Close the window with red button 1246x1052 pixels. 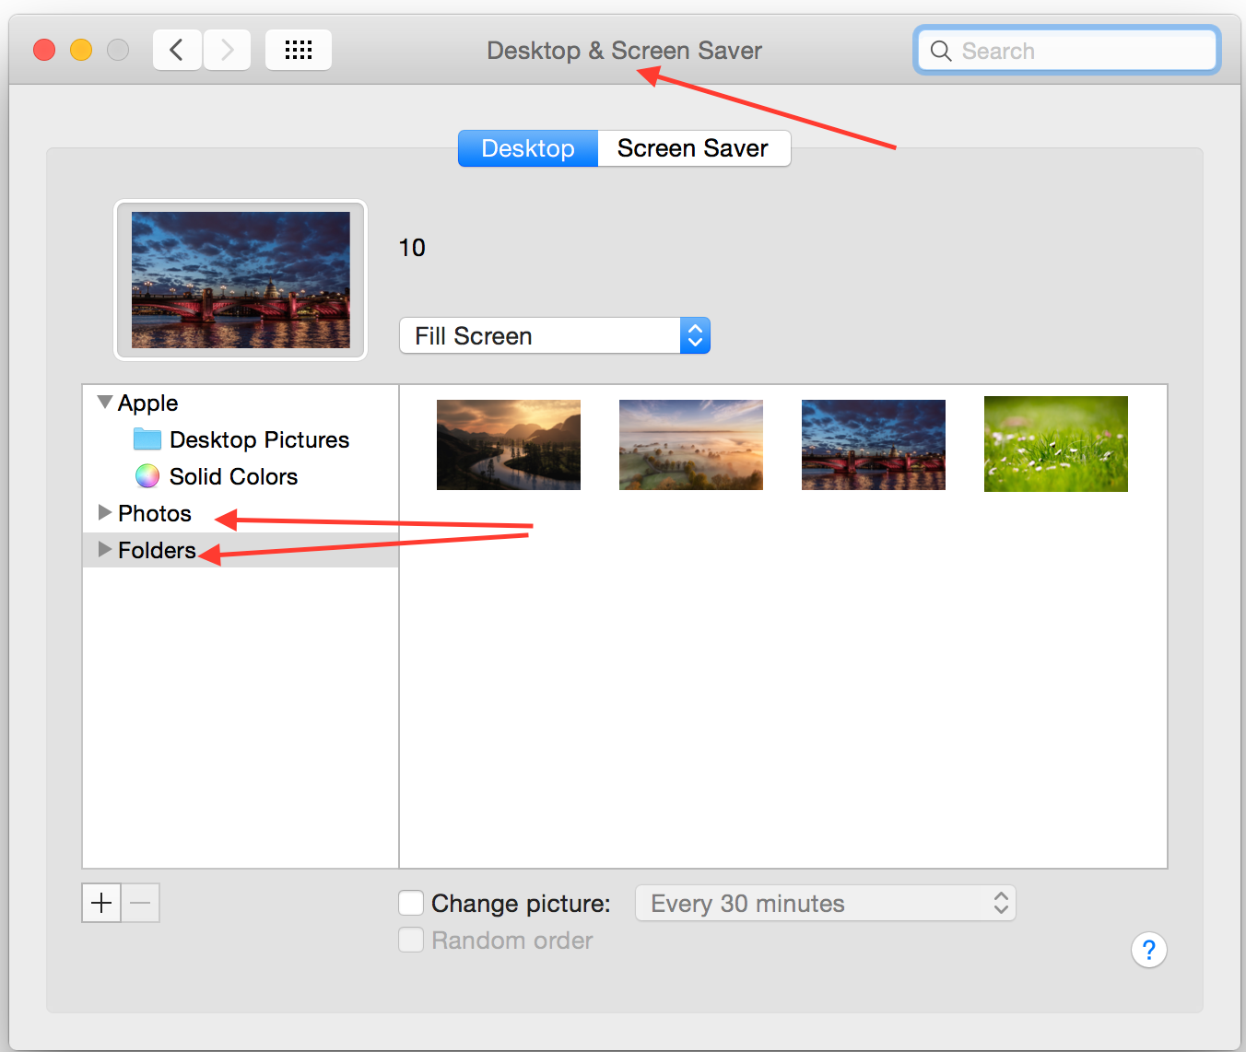pos(44,50)
